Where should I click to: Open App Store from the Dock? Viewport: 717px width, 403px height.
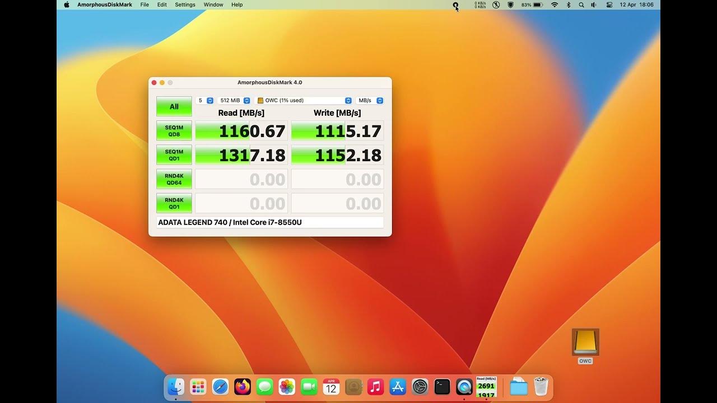398,387
